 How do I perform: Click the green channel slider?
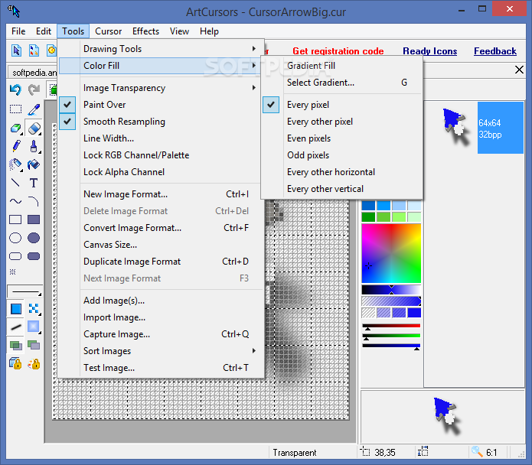(391, 336)
